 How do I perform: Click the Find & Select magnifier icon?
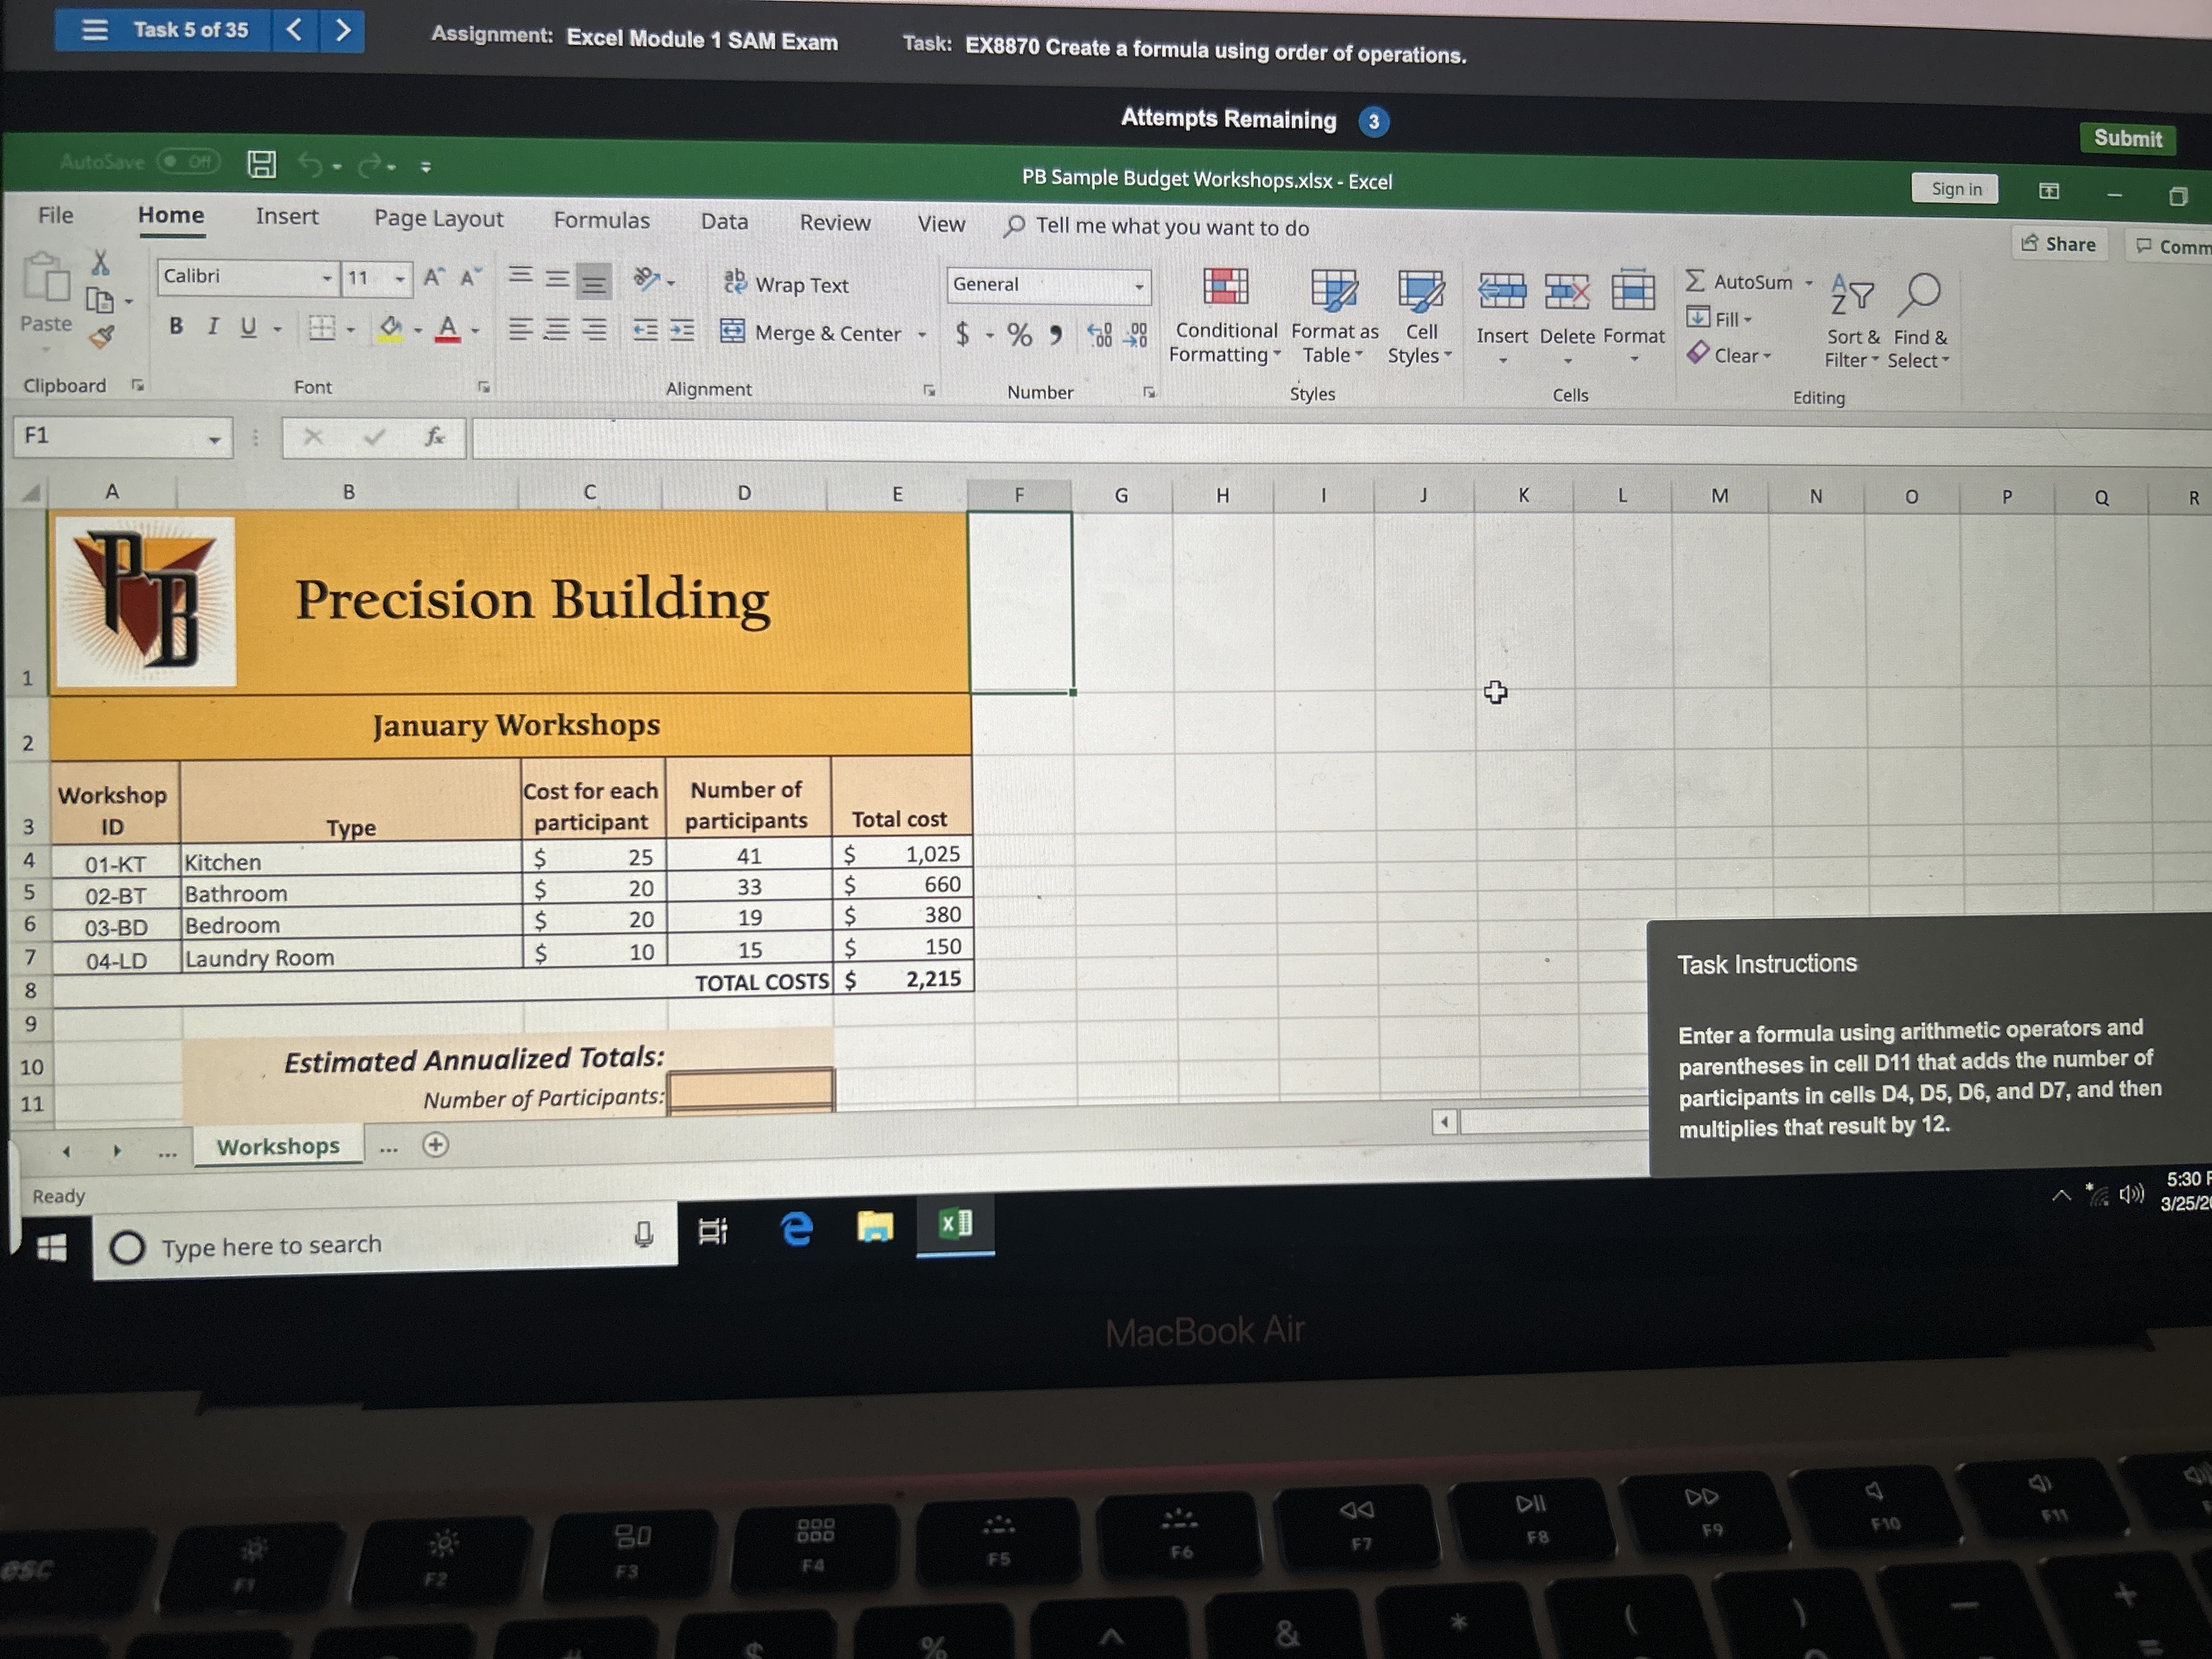click(1920, 294)
